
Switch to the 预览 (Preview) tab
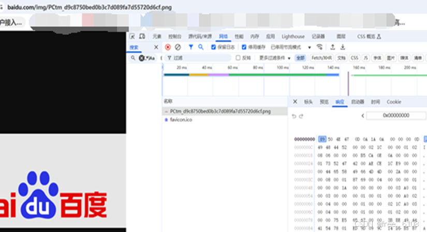(x=324, y=102)
